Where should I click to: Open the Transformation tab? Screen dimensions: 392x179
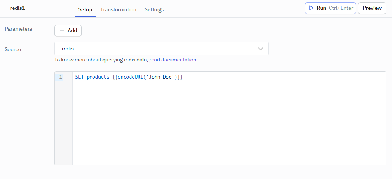pos(118,9)
